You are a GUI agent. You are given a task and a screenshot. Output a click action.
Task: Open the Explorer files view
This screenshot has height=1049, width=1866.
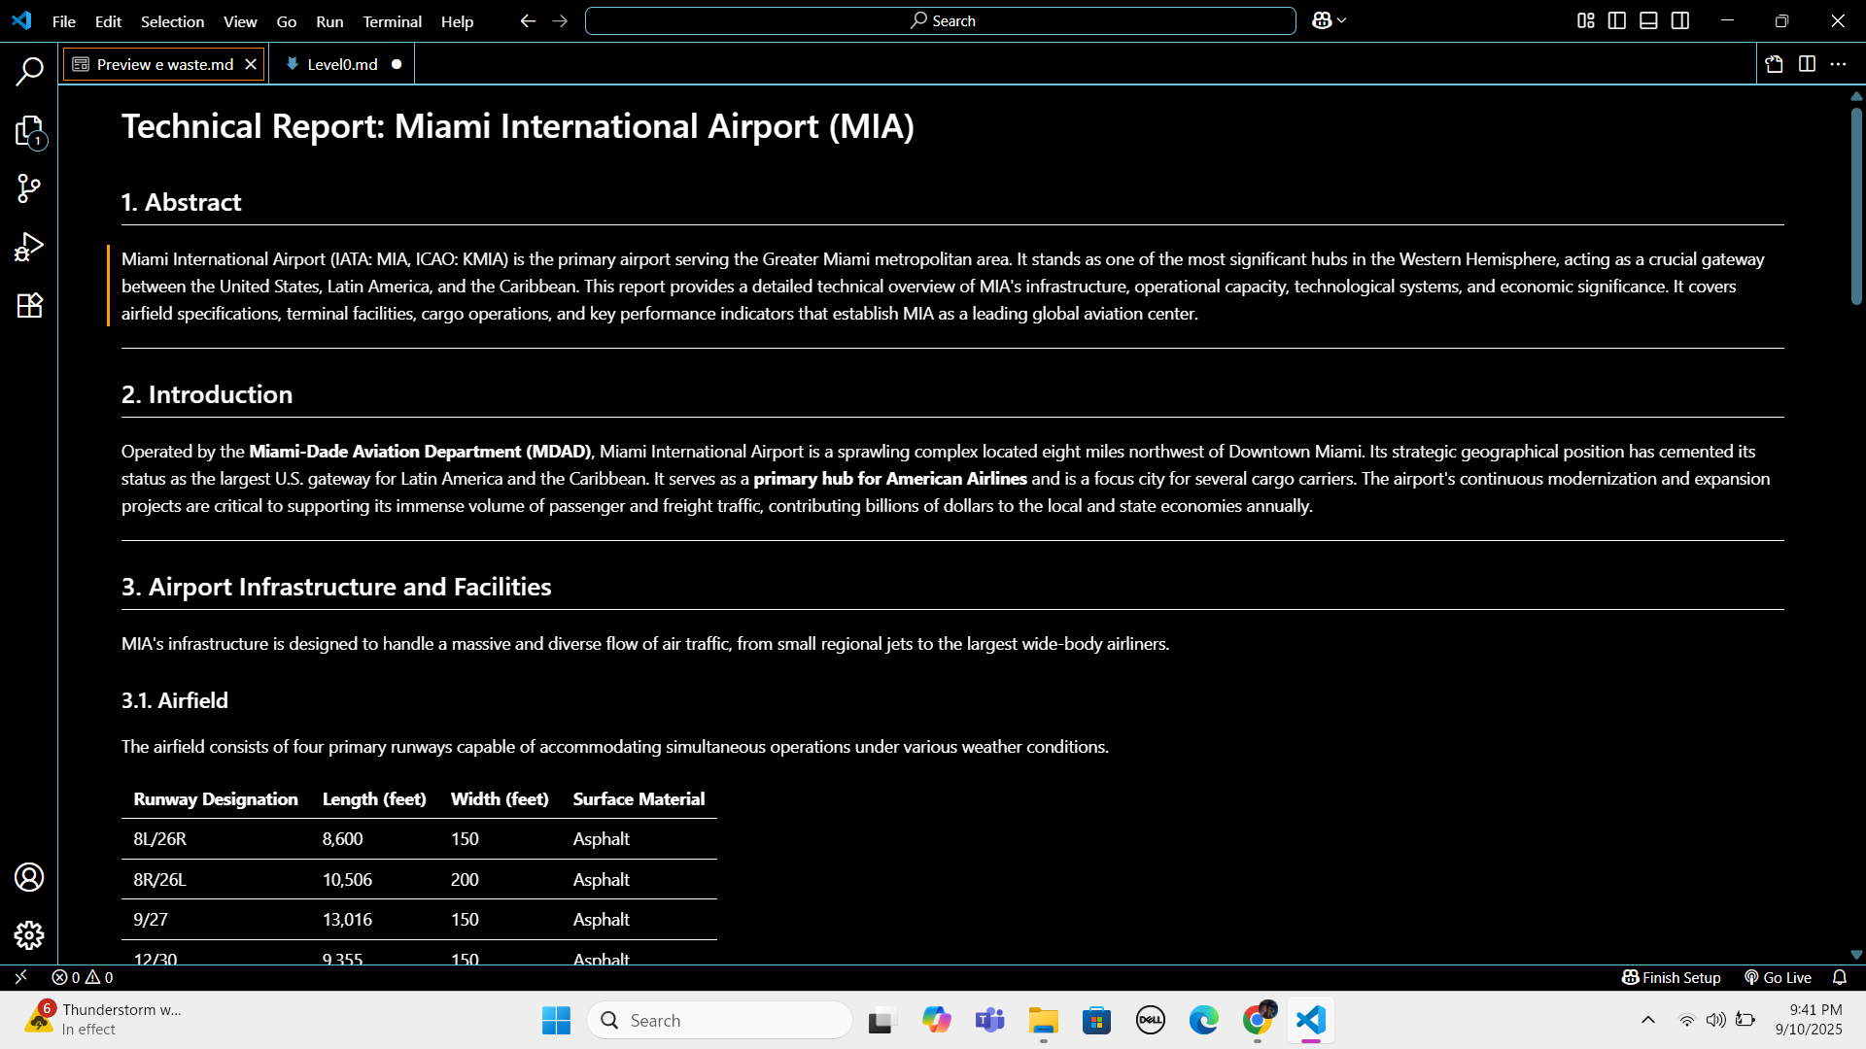click(29, 131)
